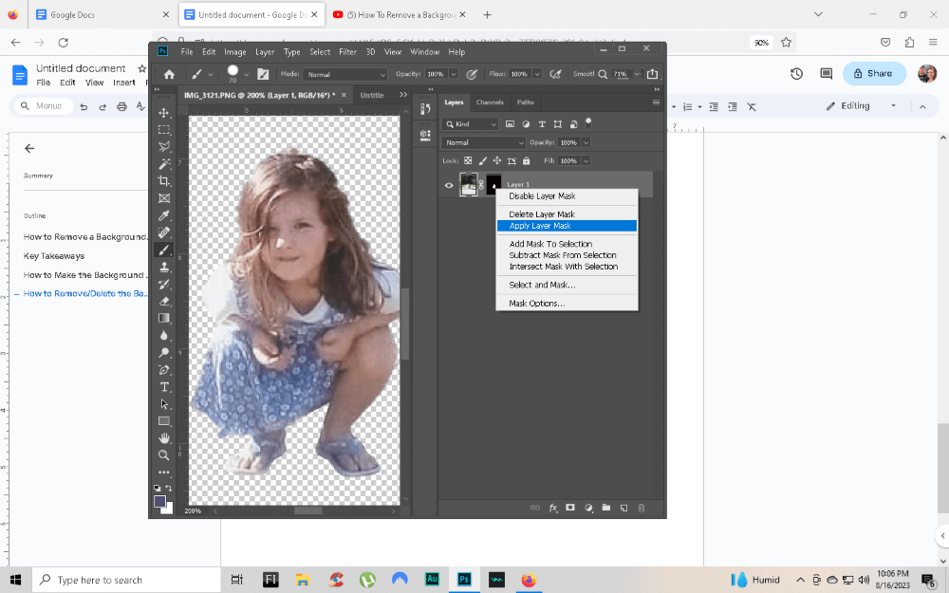Choose Select and Mask option
The height and width of the screenshot is (593, 949).
[568, 285]
